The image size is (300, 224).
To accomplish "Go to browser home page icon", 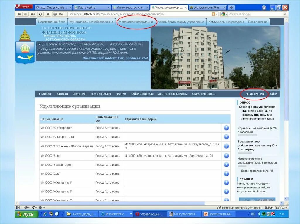I will [x=48, y=14].
